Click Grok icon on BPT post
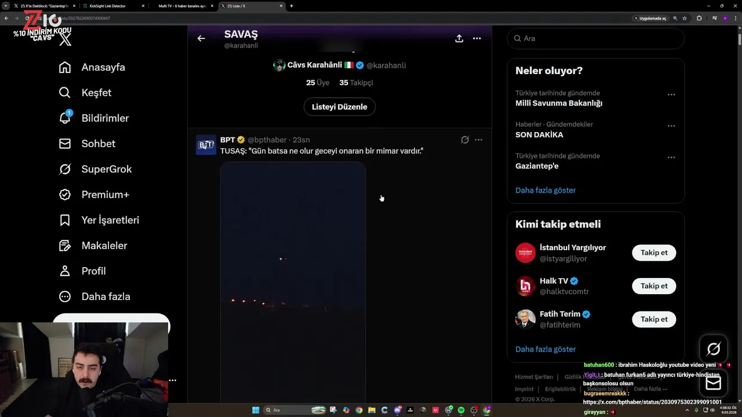The image size is (742, 417). pyautogui.click(x=464, y=140)
